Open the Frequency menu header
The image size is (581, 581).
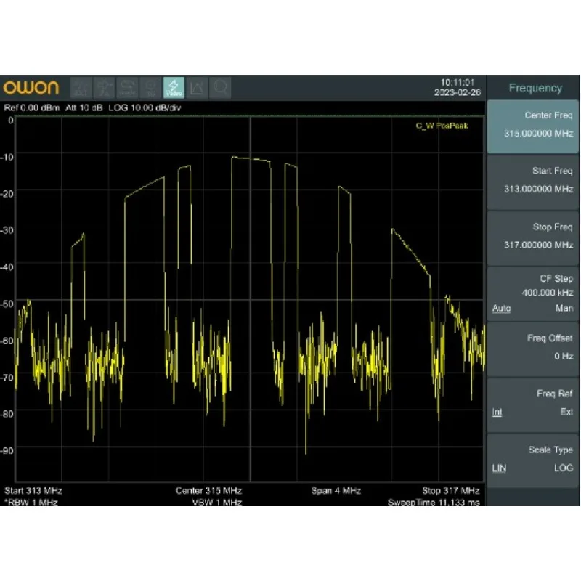[535, 88]
